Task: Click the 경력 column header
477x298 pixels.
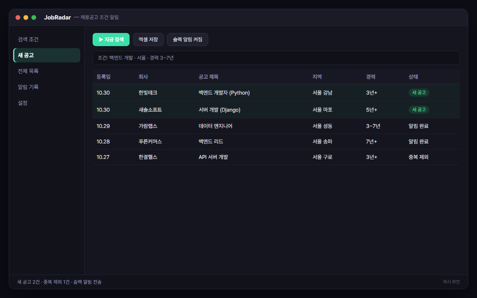Action: coord(371,77)
